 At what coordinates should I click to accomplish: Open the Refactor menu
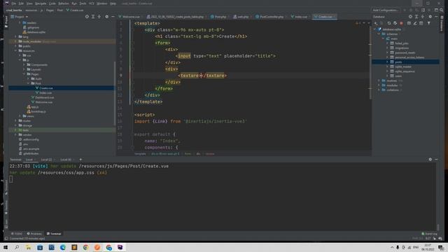tap(64, 3)
